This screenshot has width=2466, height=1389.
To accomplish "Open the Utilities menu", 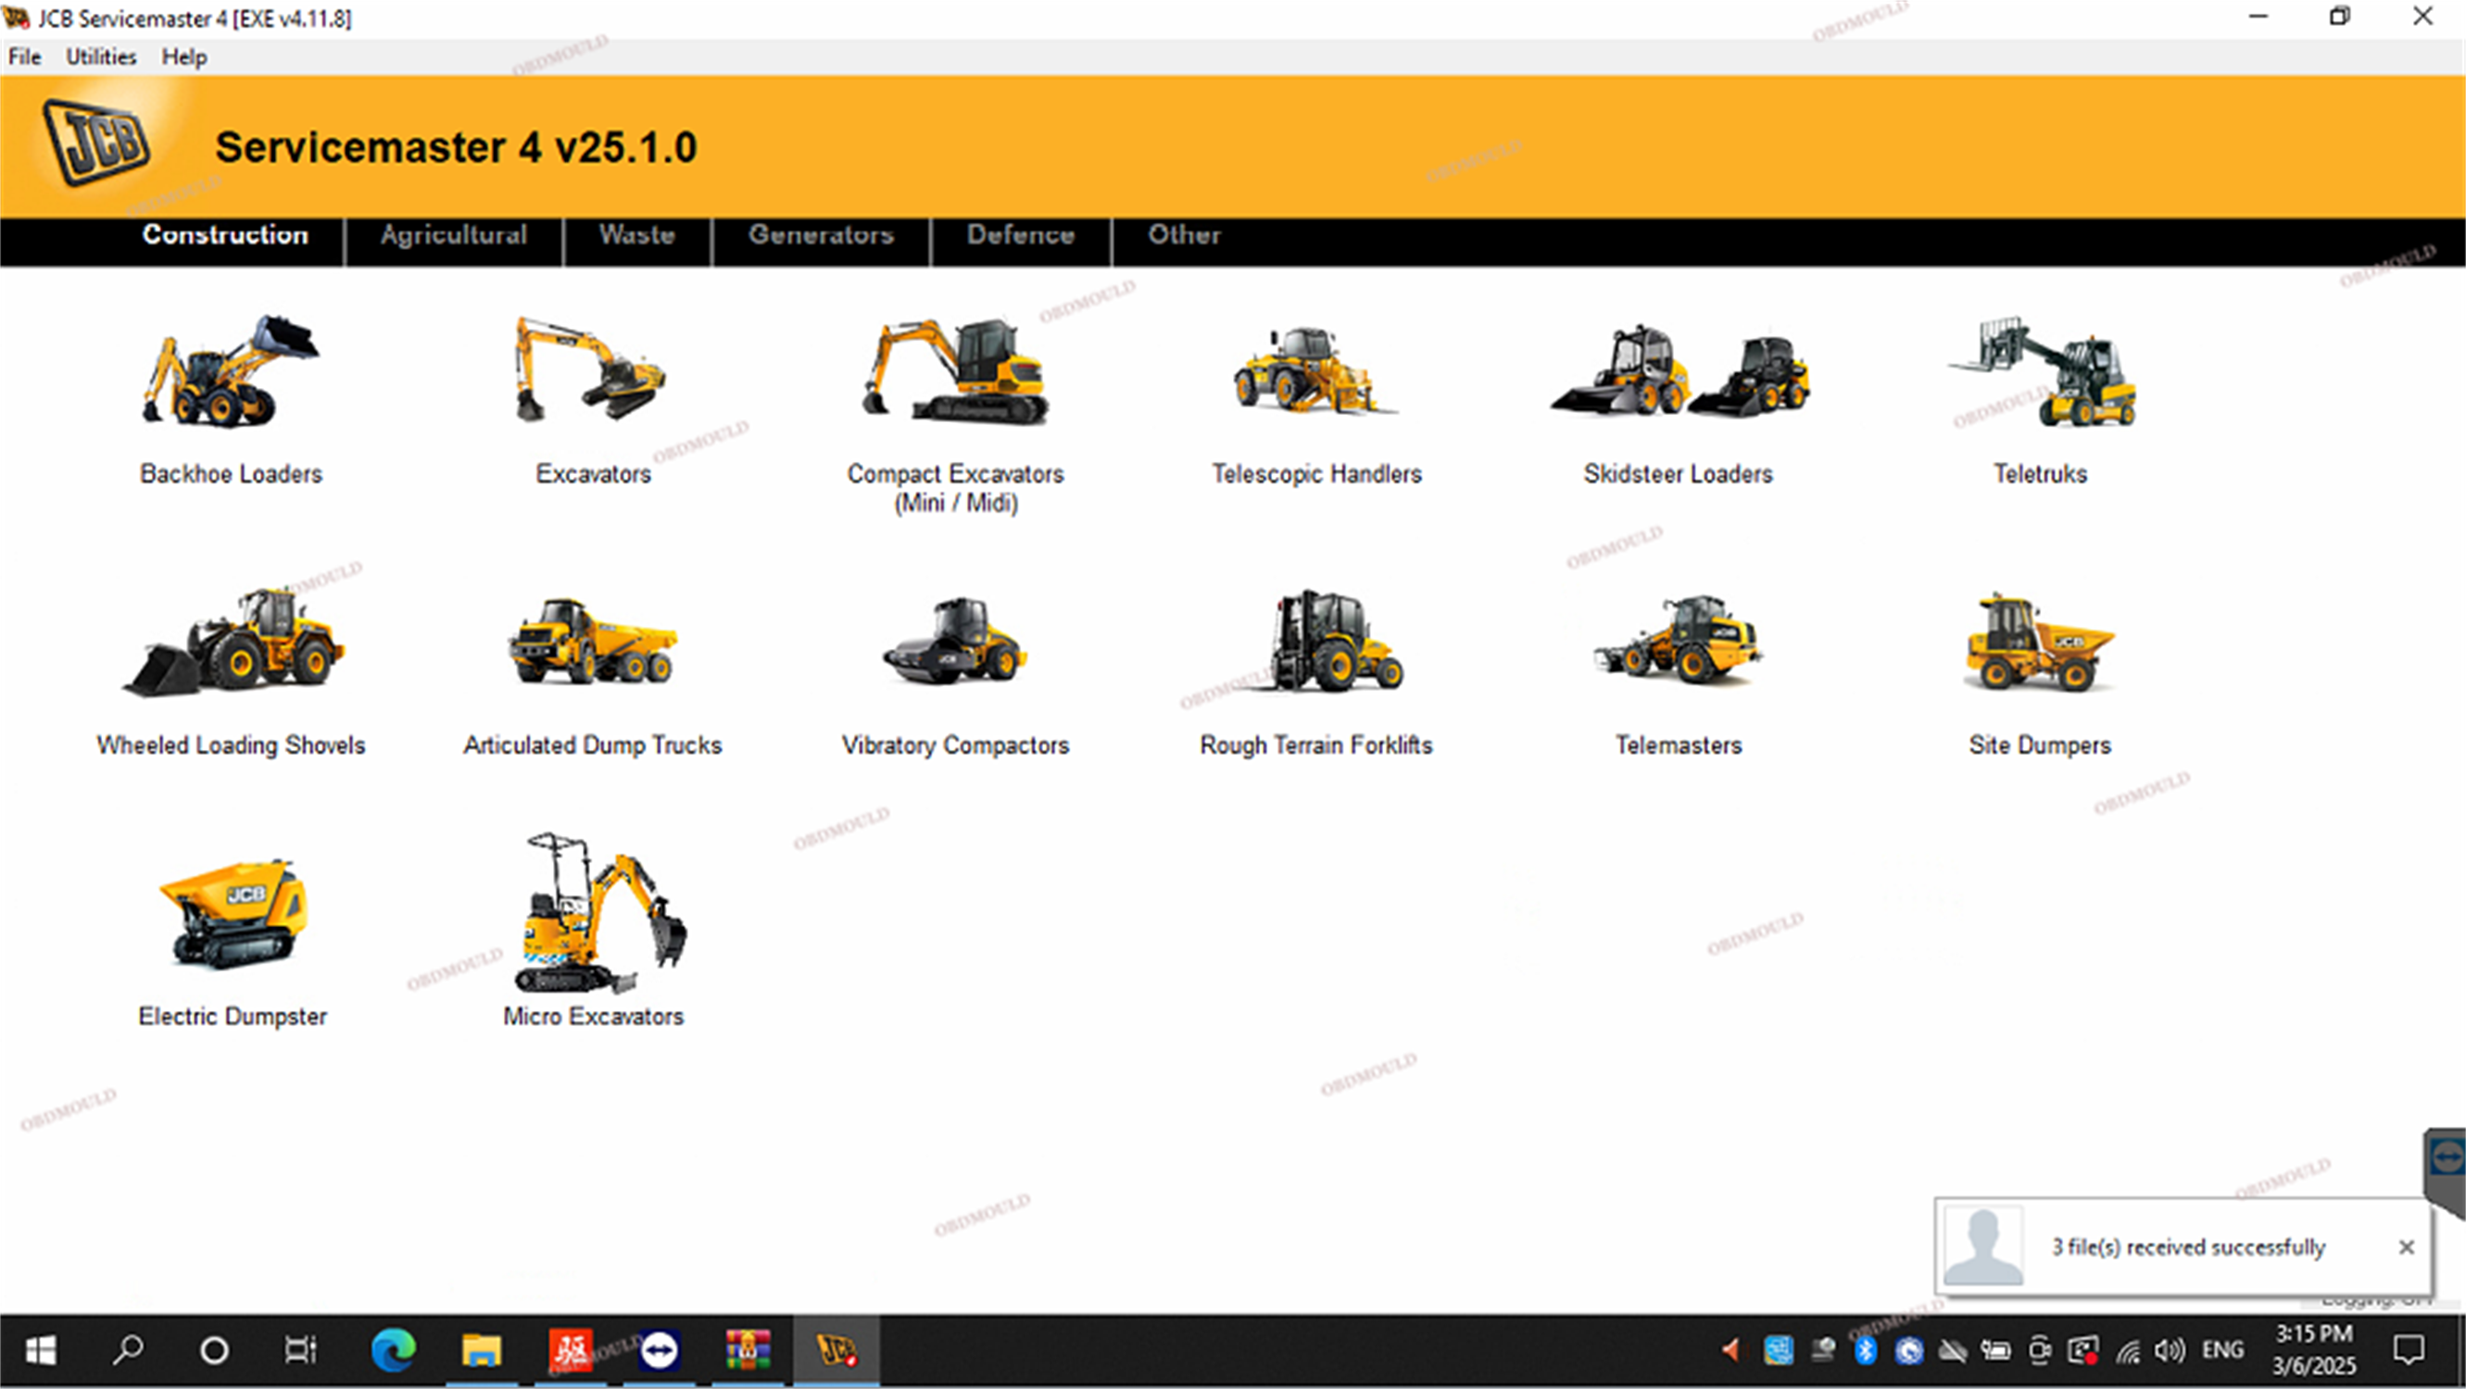I will click(101, 57).
